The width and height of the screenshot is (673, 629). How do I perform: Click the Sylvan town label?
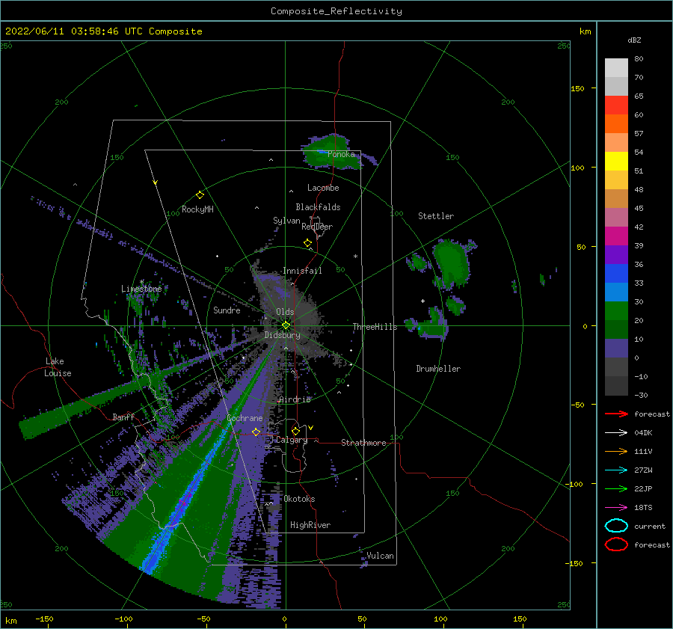click(286, 221)
